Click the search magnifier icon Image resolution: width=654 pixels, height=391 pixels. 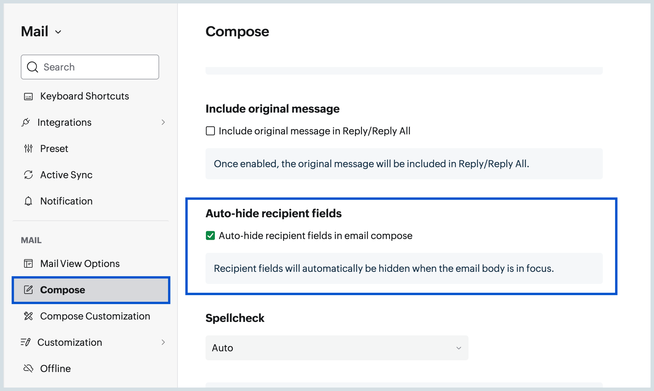[32, 67]
